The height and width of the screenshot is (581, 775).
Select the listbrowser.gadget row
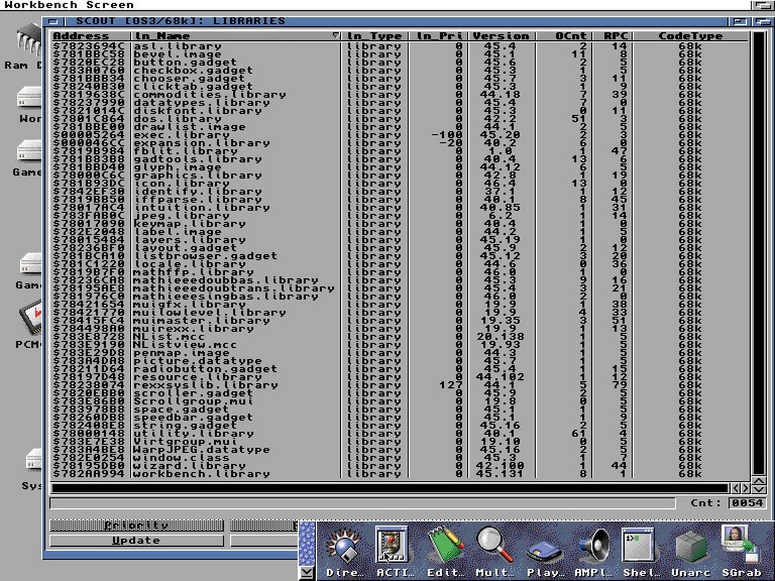tap(400, 256)
